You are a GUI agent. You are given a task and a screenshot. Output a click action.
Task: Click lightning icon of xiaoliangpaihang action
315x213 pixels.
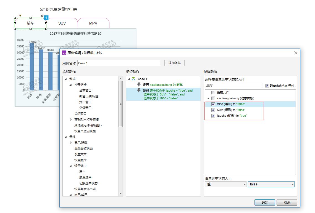139,85
